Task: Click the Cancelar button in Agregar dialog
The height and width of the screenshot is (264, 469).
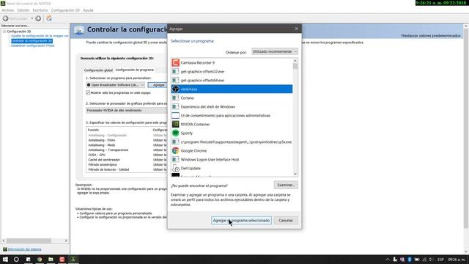Action: [x=286, y=221]
